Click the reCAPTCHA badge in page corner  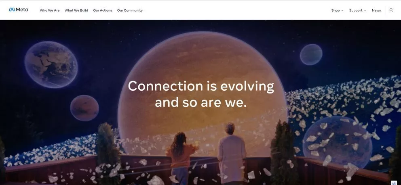pyautogui.click(x=394, y=183)
